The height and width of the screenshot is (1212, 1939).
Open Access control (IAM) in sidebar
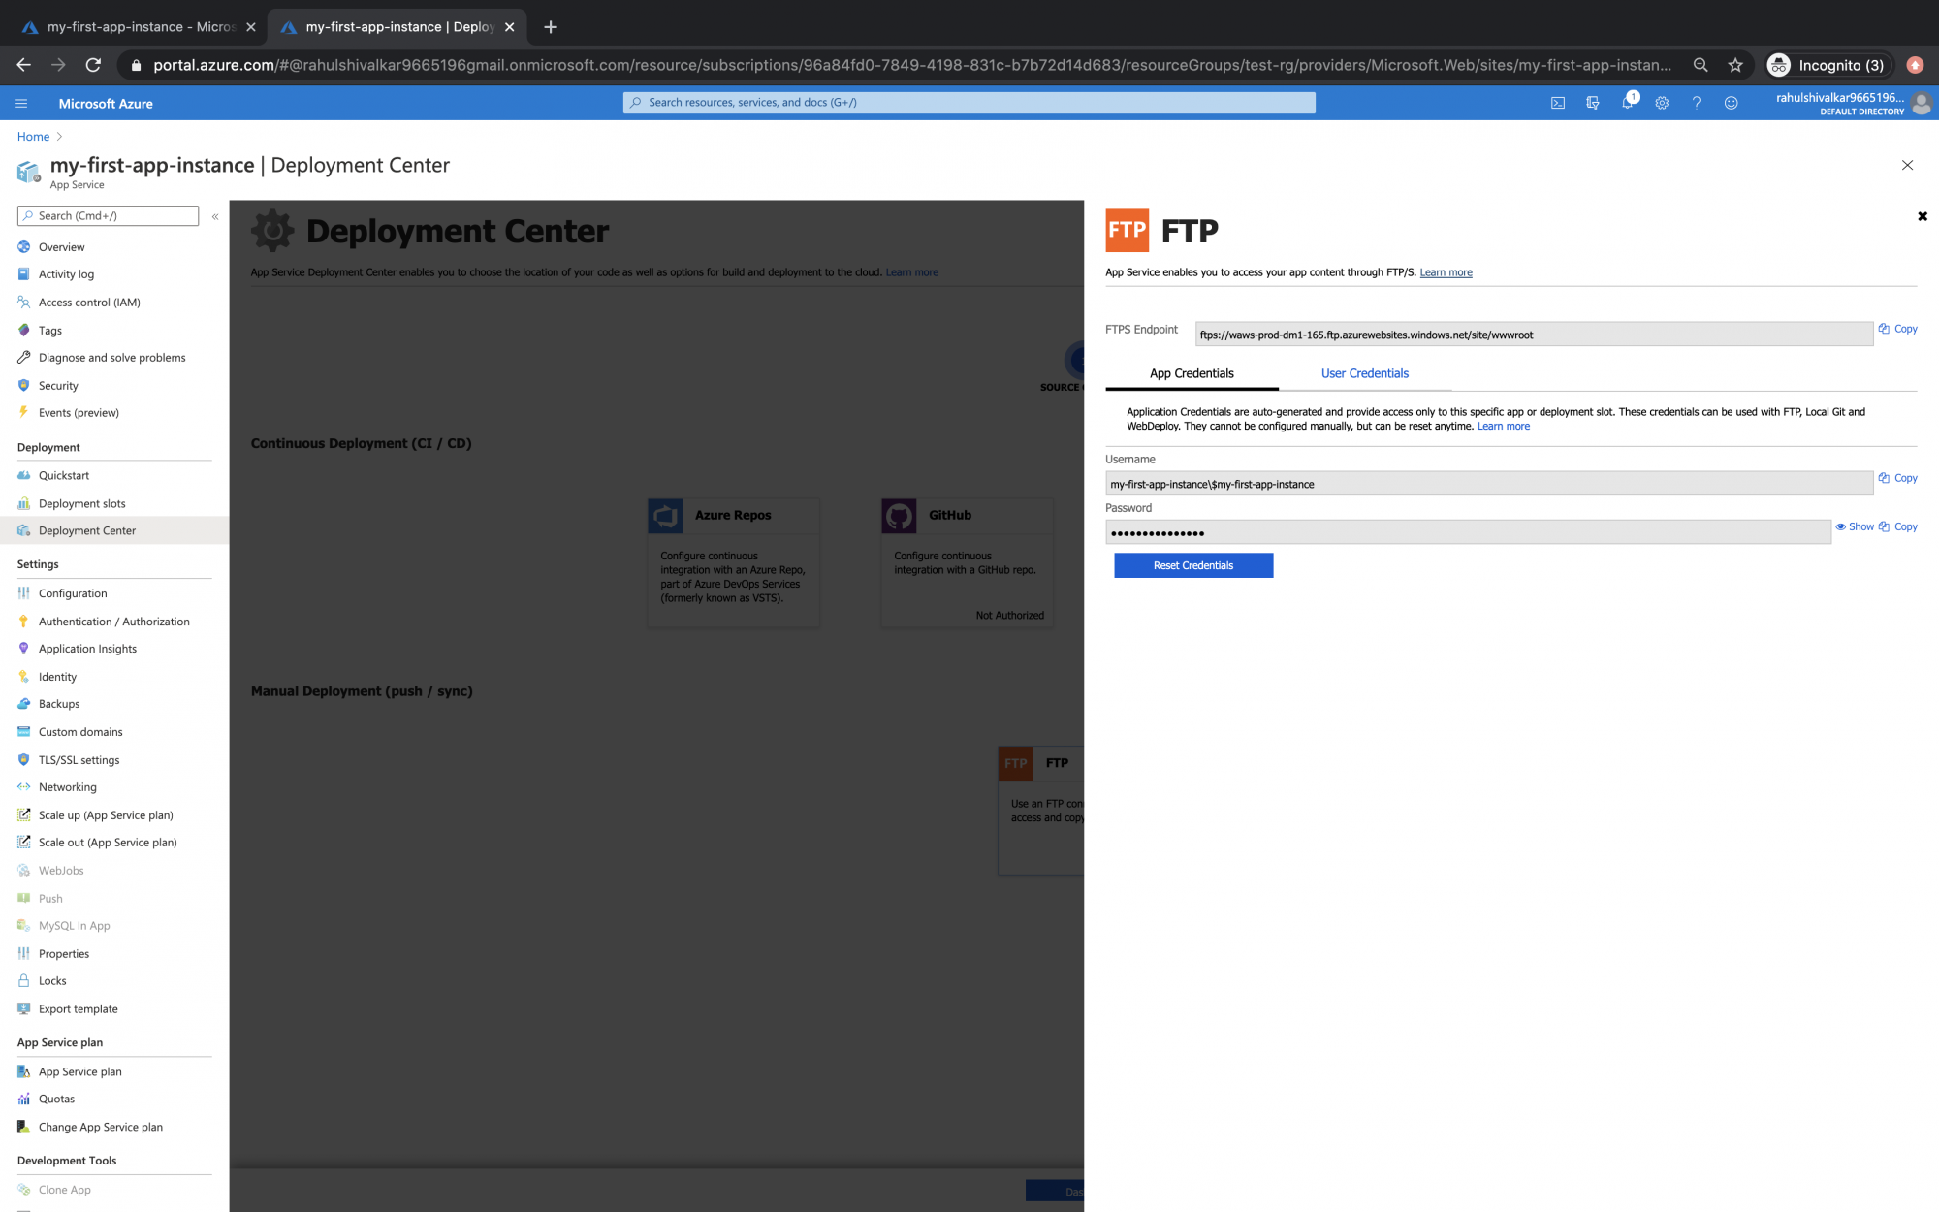click(x=89, y=302)
